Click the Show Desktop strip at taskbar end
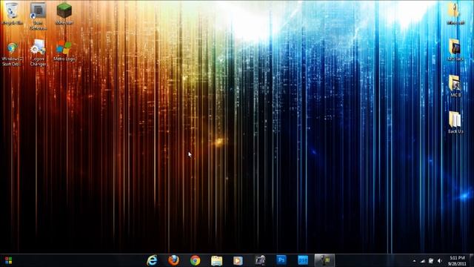This screenshot has height=267, width=474. tap(472, 260)
